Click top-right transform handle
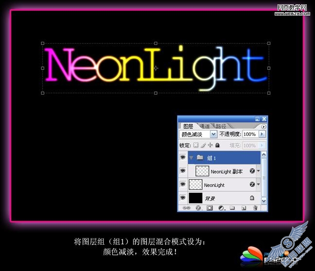This screenshot has width=315, height=271. [269, 43]
